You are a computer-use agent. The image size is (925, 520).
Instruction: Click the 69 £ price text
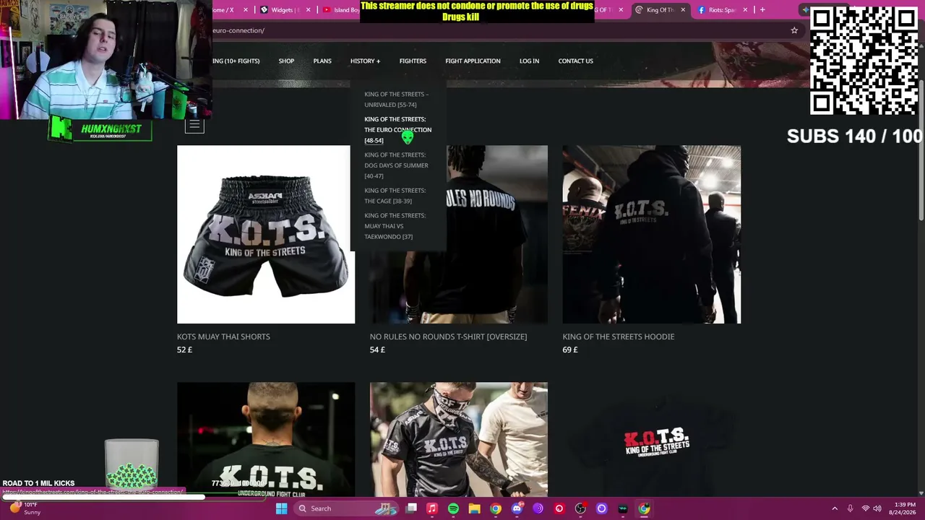[570, 350]
